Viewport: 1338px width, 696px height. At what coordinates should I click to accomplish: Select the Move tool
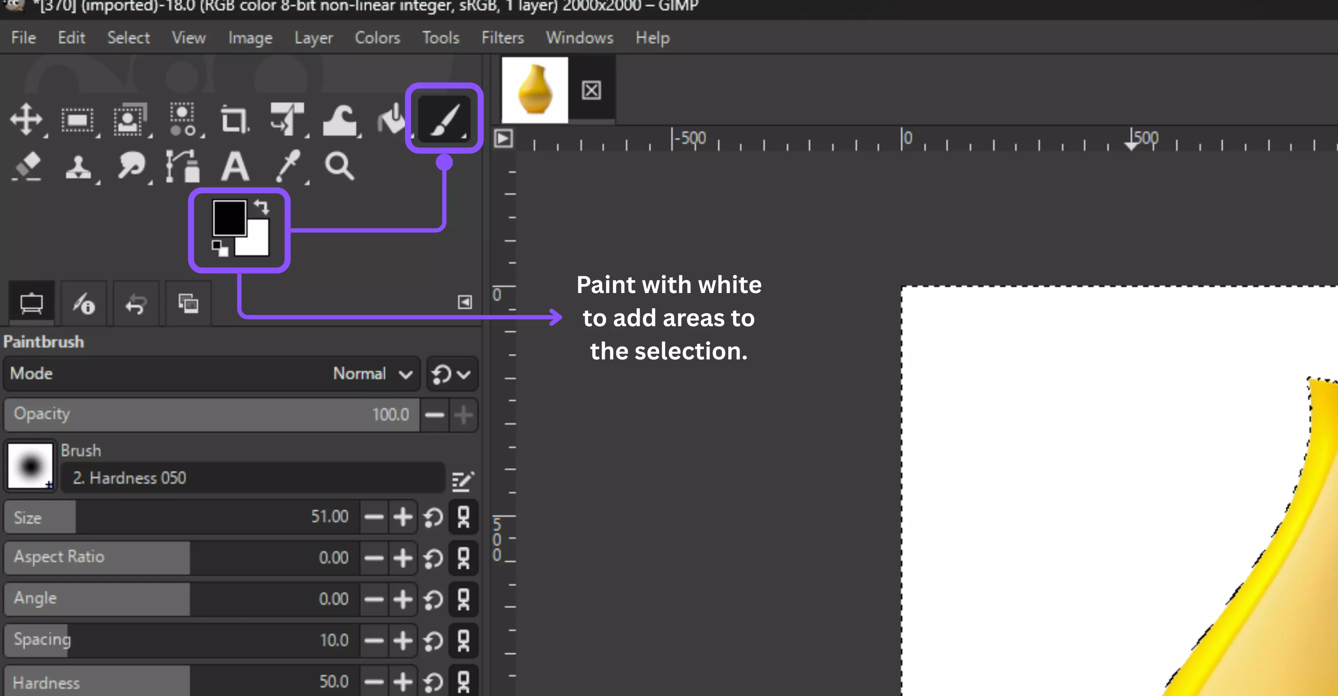tap(26, 119)
